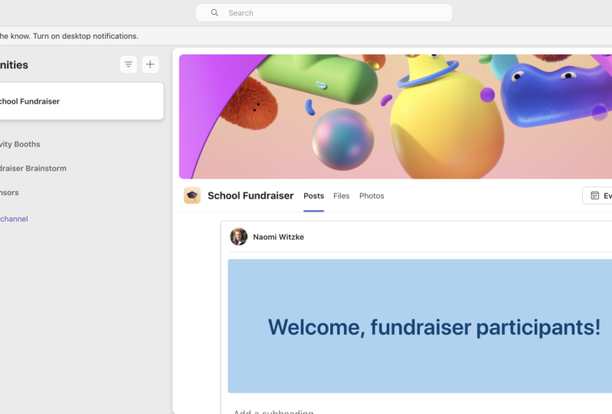The height and width of the screenshot is (414, 612).
Task: Click the filter icon beside the communities heading
Action: pyautogui.click(x=129, y=64)
